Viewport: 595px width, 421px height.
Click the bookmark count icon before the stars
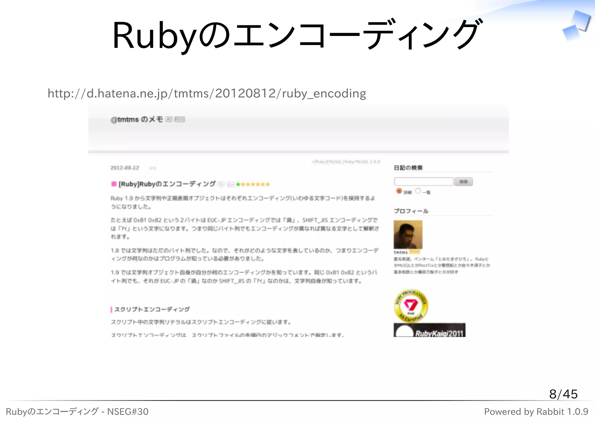tap(230, 184)
